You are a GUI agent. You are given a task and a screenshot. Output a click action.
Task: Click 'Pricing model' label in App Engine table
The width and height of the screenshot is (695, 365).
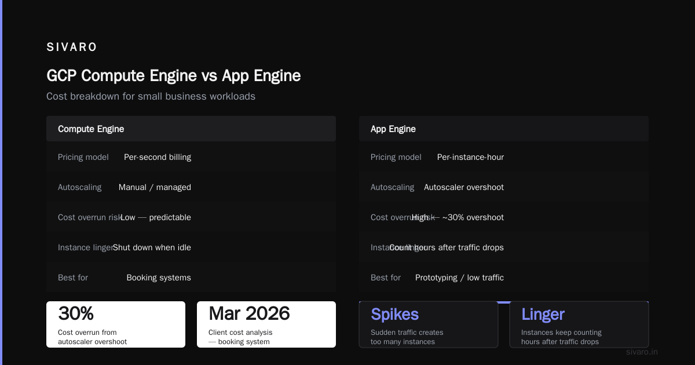[x=396, y=157]
